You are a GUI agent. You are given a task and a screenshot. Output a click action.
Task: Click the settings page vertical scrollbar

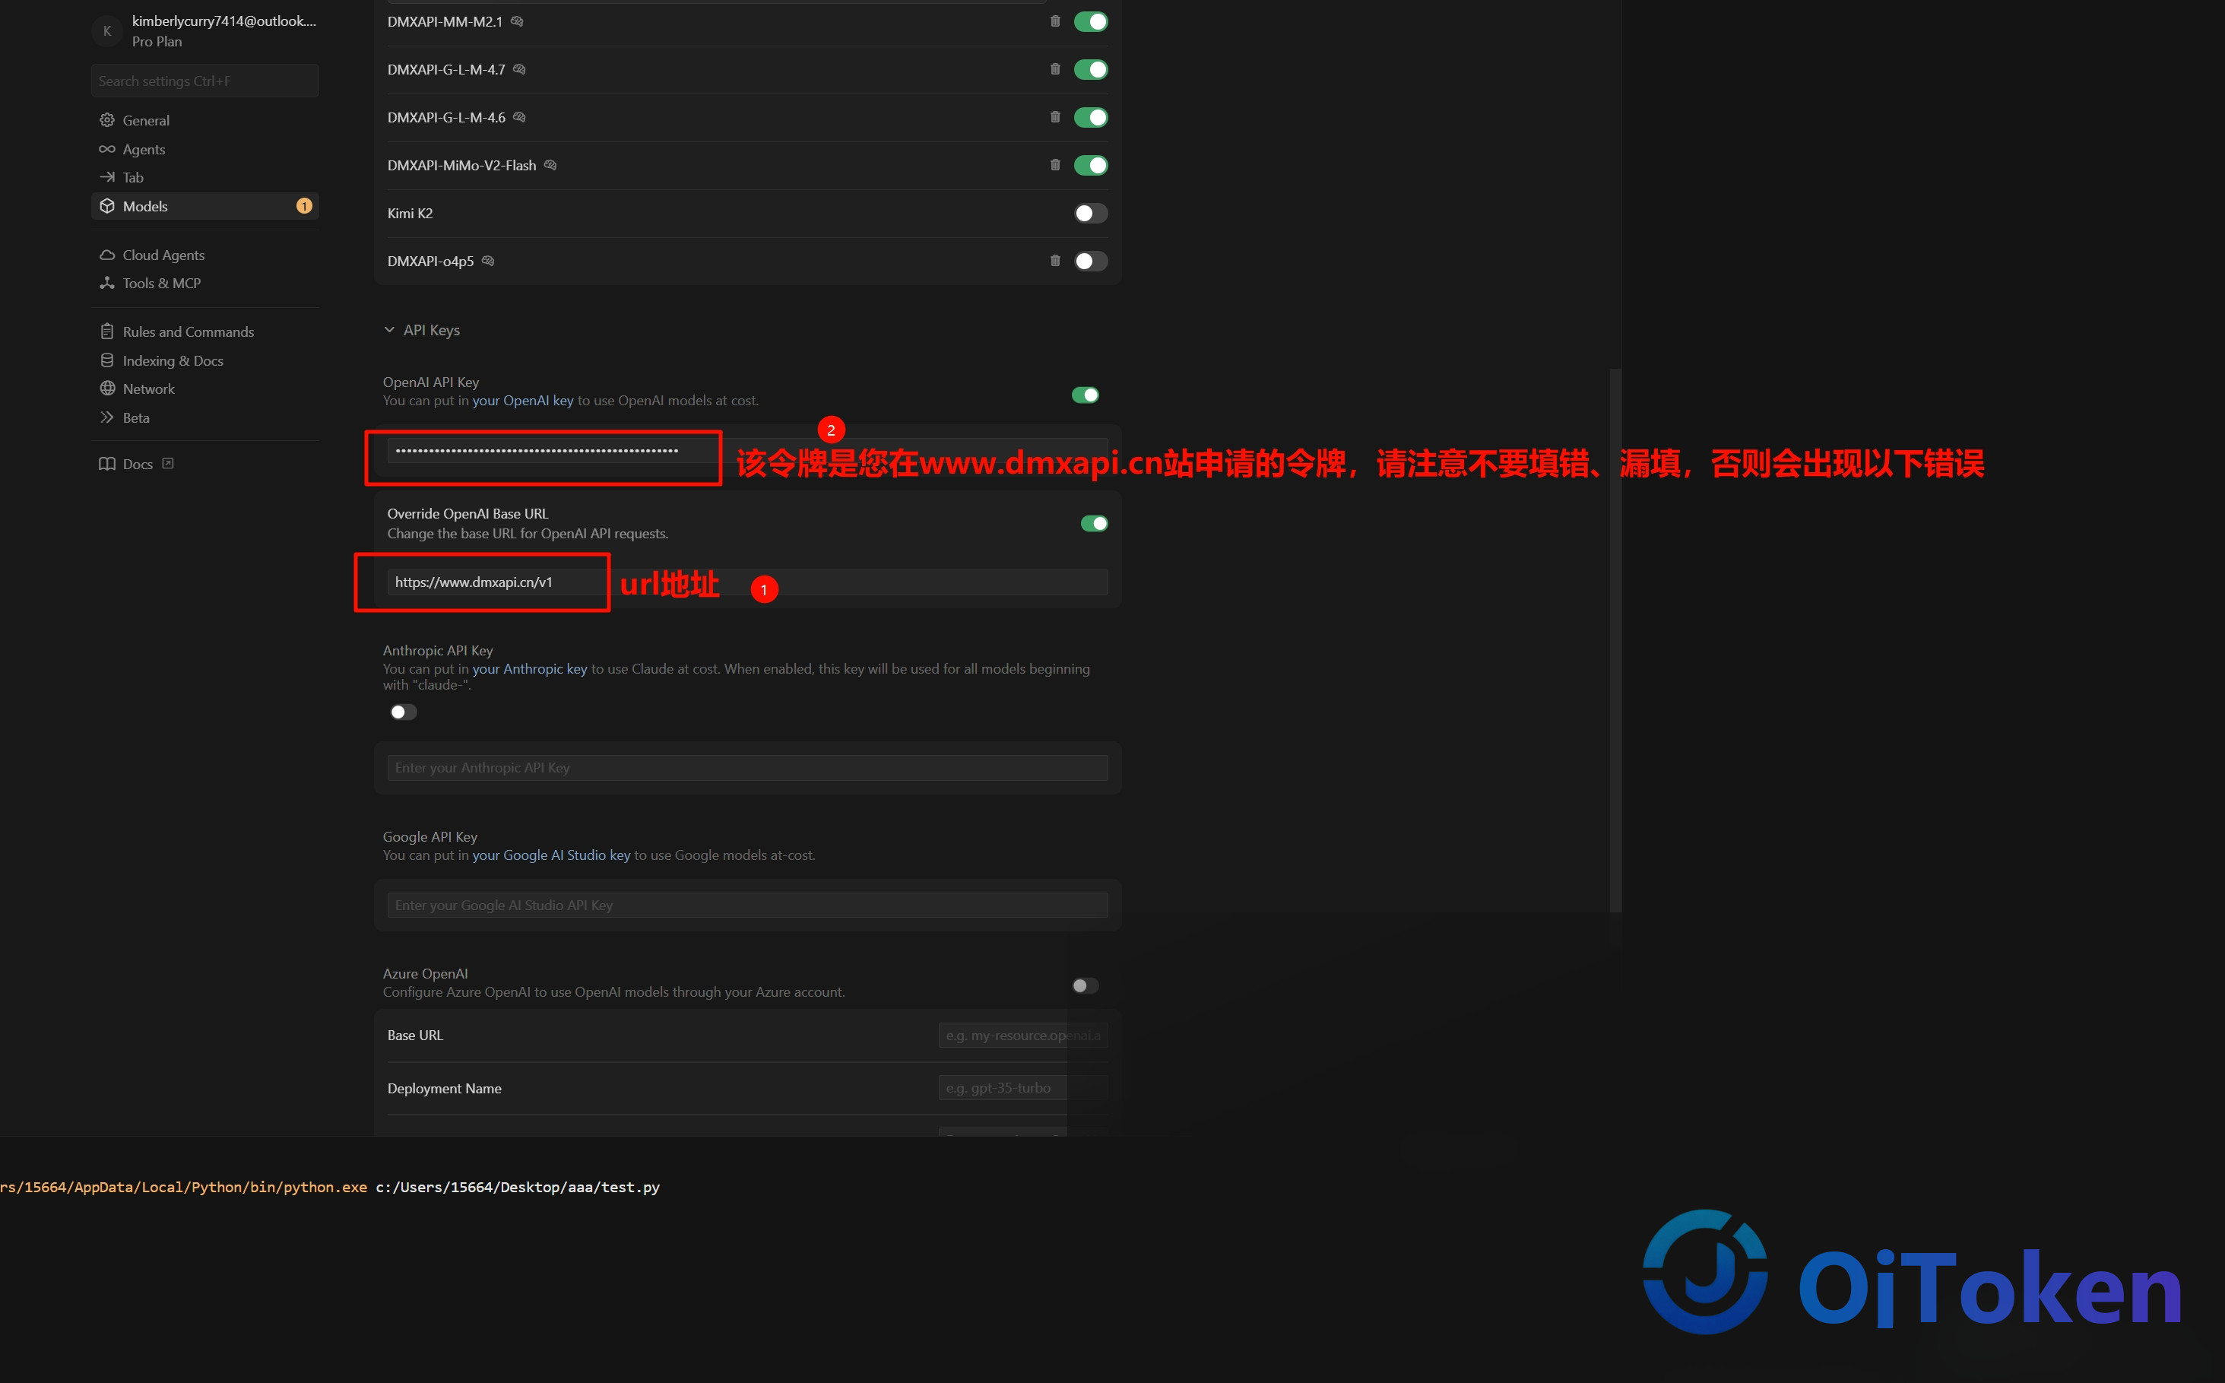click(1616, 640)
